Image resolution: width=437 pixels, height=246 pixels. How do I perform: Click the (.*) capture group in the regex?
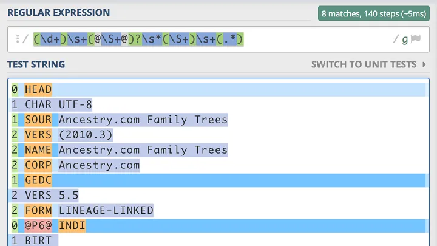click(231, 39)
